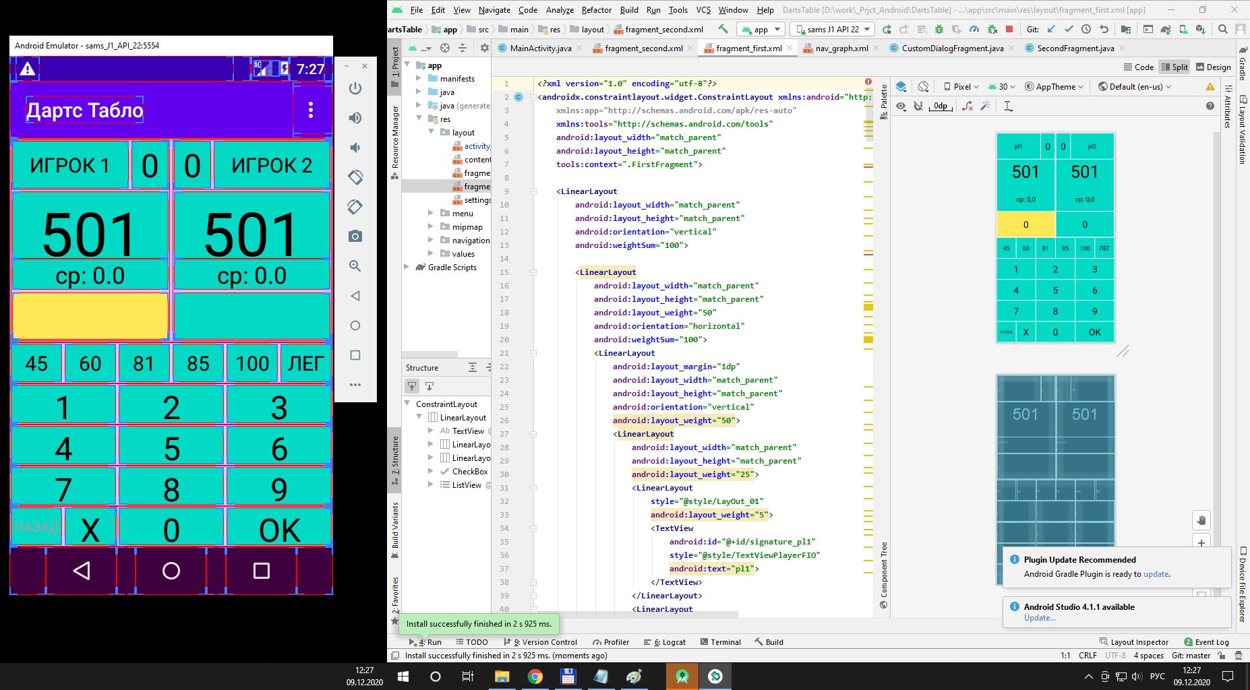This screenshot has height=690, width=1250.
Task: Toggle the Palette tool panel
Action: 884,102
